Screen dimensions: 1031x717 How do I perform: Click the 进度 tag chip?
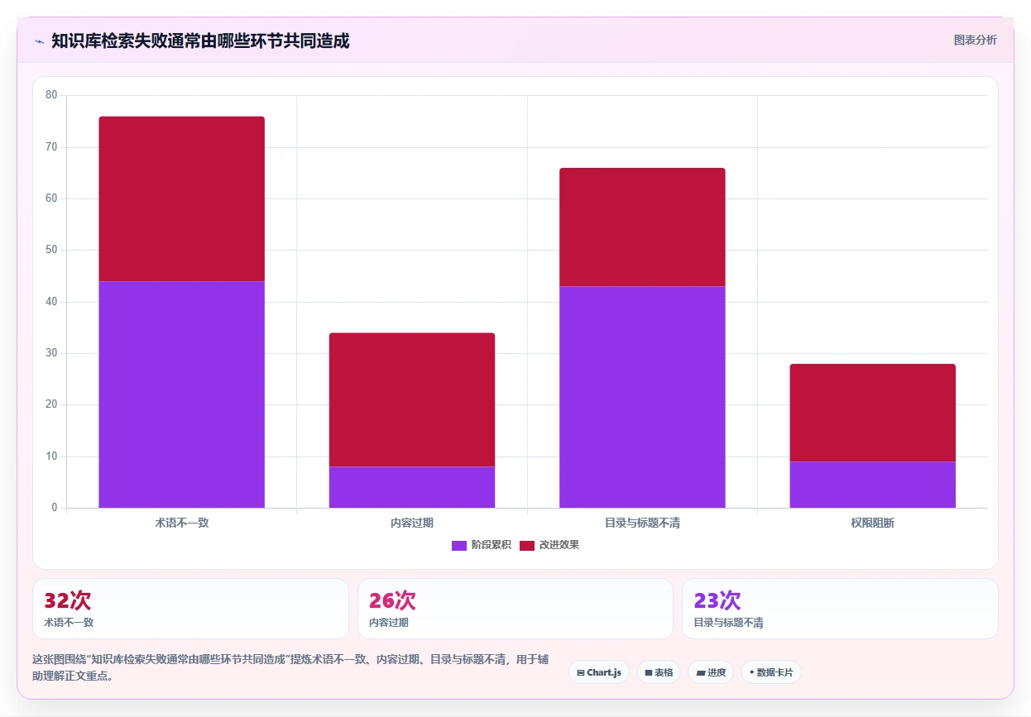(x=711, y=672)
